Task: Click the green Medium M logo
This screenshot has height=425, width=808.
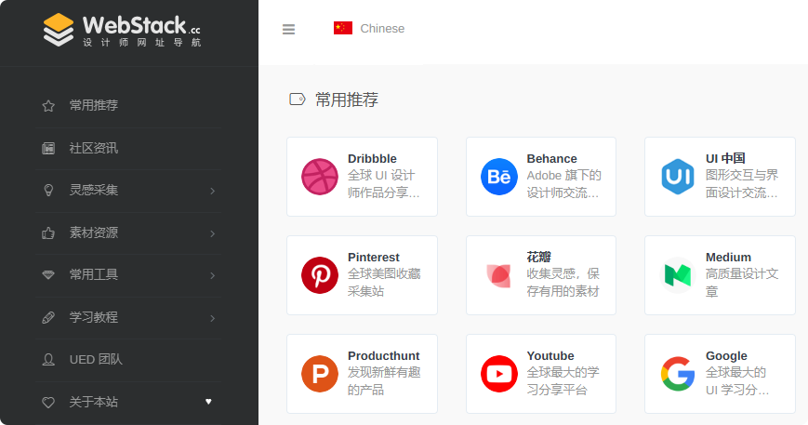Action: (x=678, y=275)
